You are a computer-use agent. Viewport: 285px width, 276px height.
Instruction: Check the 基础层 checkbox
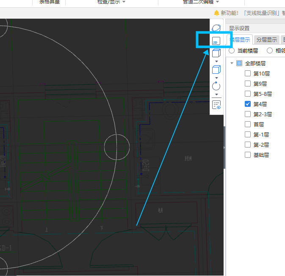coord(248,155)
